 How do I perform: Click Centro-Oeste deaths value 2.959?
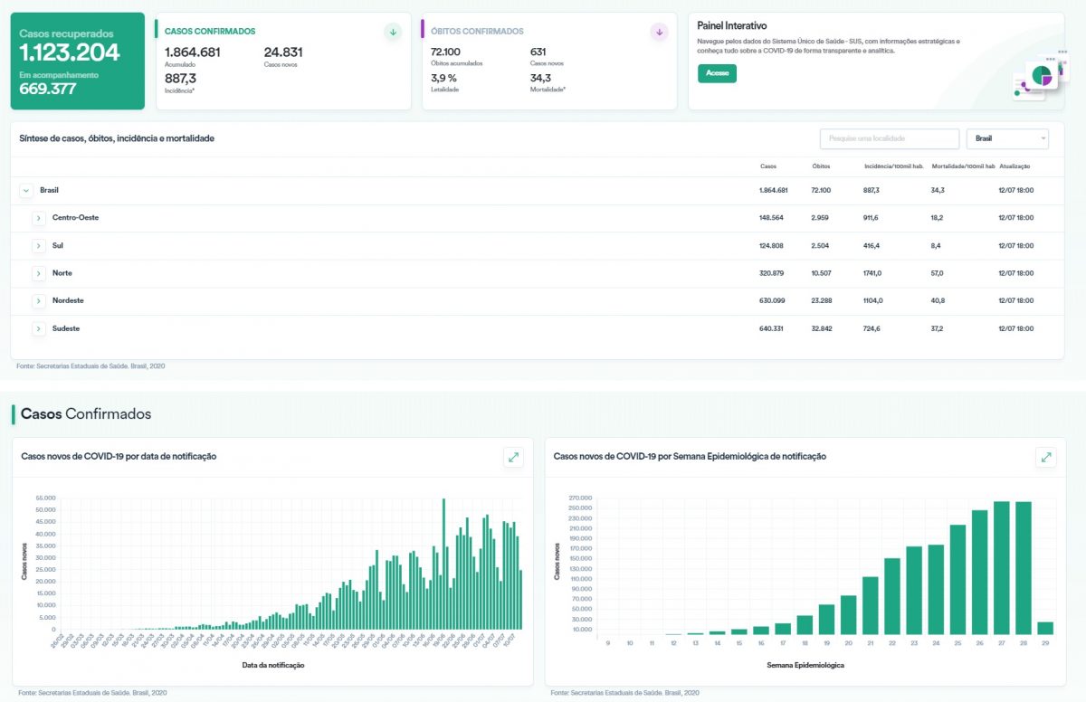coord(821,218)
